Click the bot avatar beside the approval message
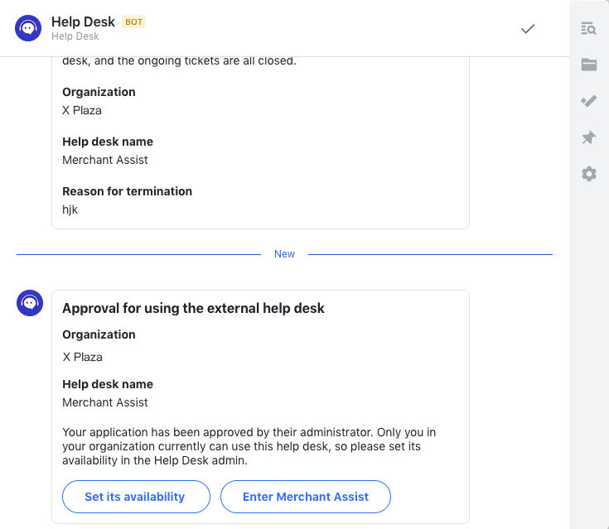Viewport: 609px width, 529px height. coord(30,303)
